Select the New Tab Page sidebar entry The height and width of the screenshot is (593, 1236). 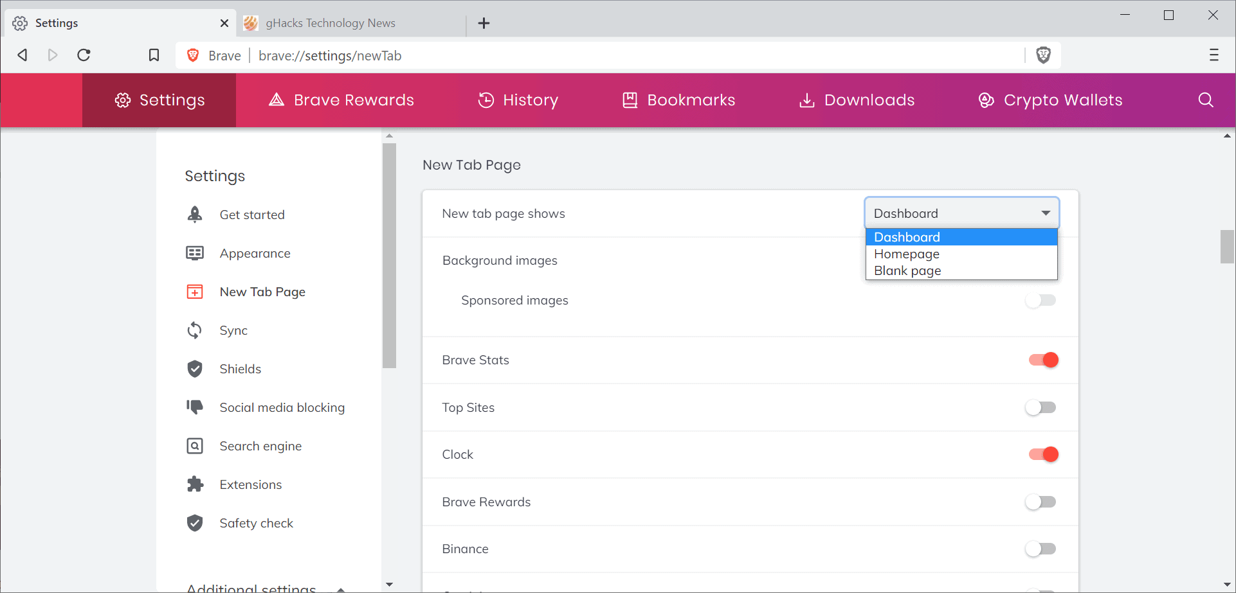click(x=262, y=292)
